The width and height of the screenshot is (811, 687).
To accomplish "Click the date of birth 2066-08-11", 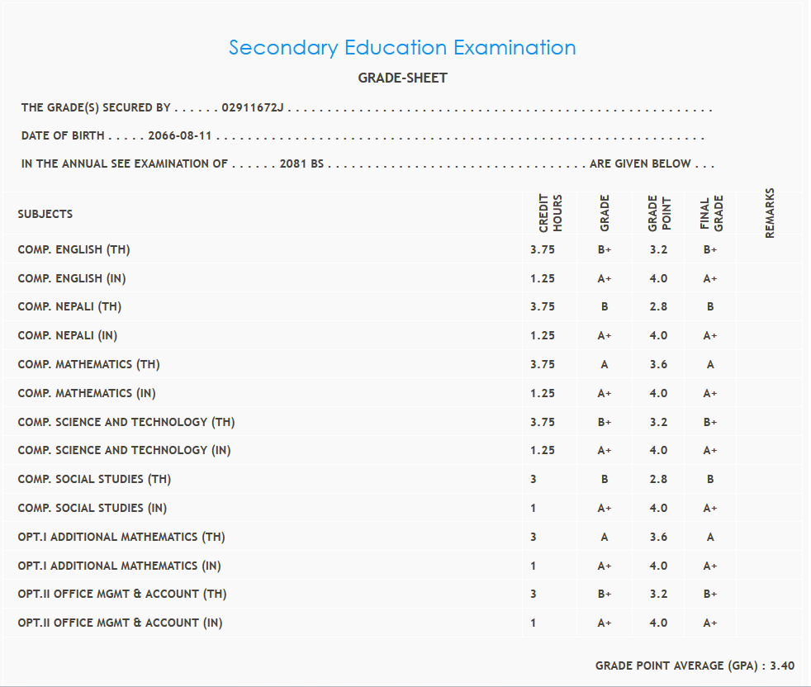I will (180, 136).
